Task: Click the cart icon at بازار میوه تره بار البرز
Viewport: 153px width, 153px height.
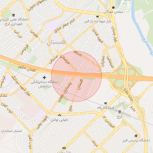Action: coord(97,17)
